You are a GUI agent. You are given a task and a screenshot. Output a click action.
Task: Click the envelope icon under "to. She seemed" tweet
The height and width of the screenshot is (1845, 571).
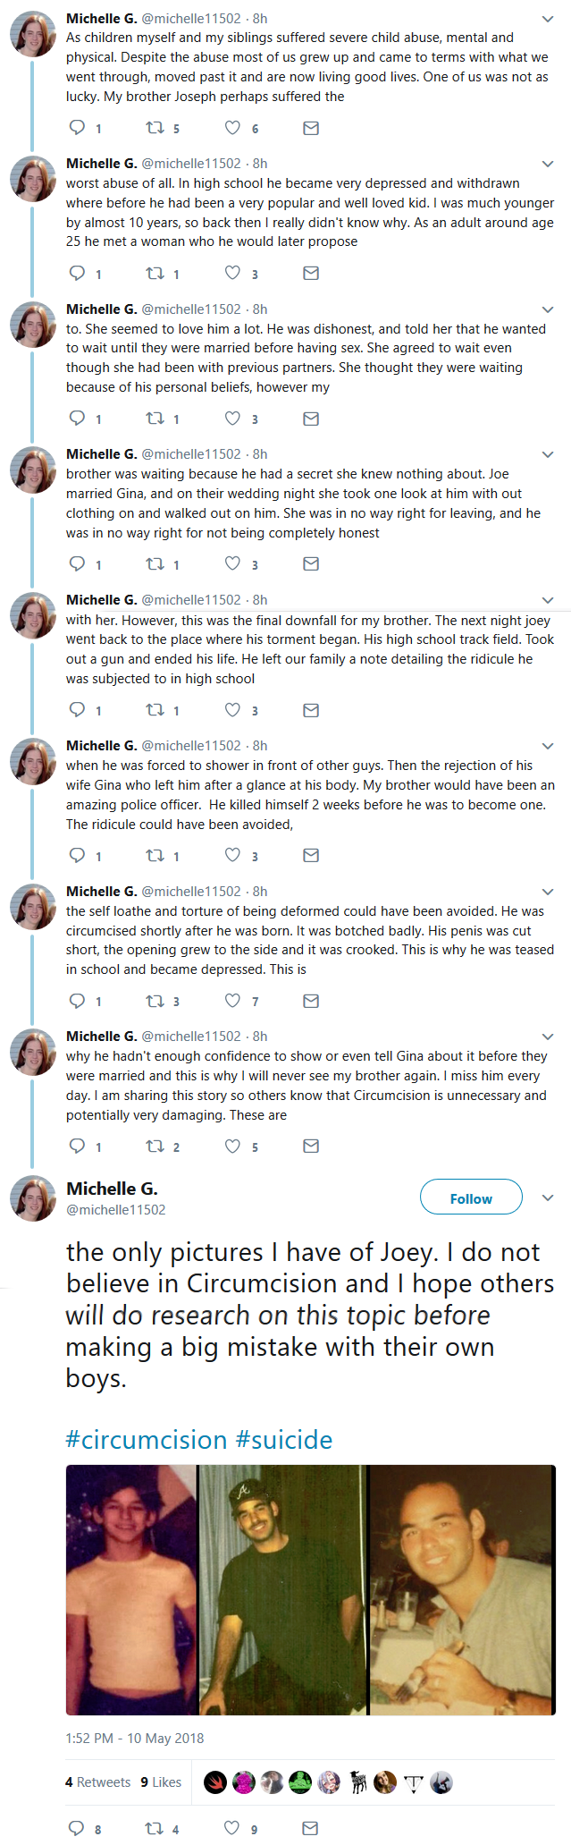[x=311, y=419]
